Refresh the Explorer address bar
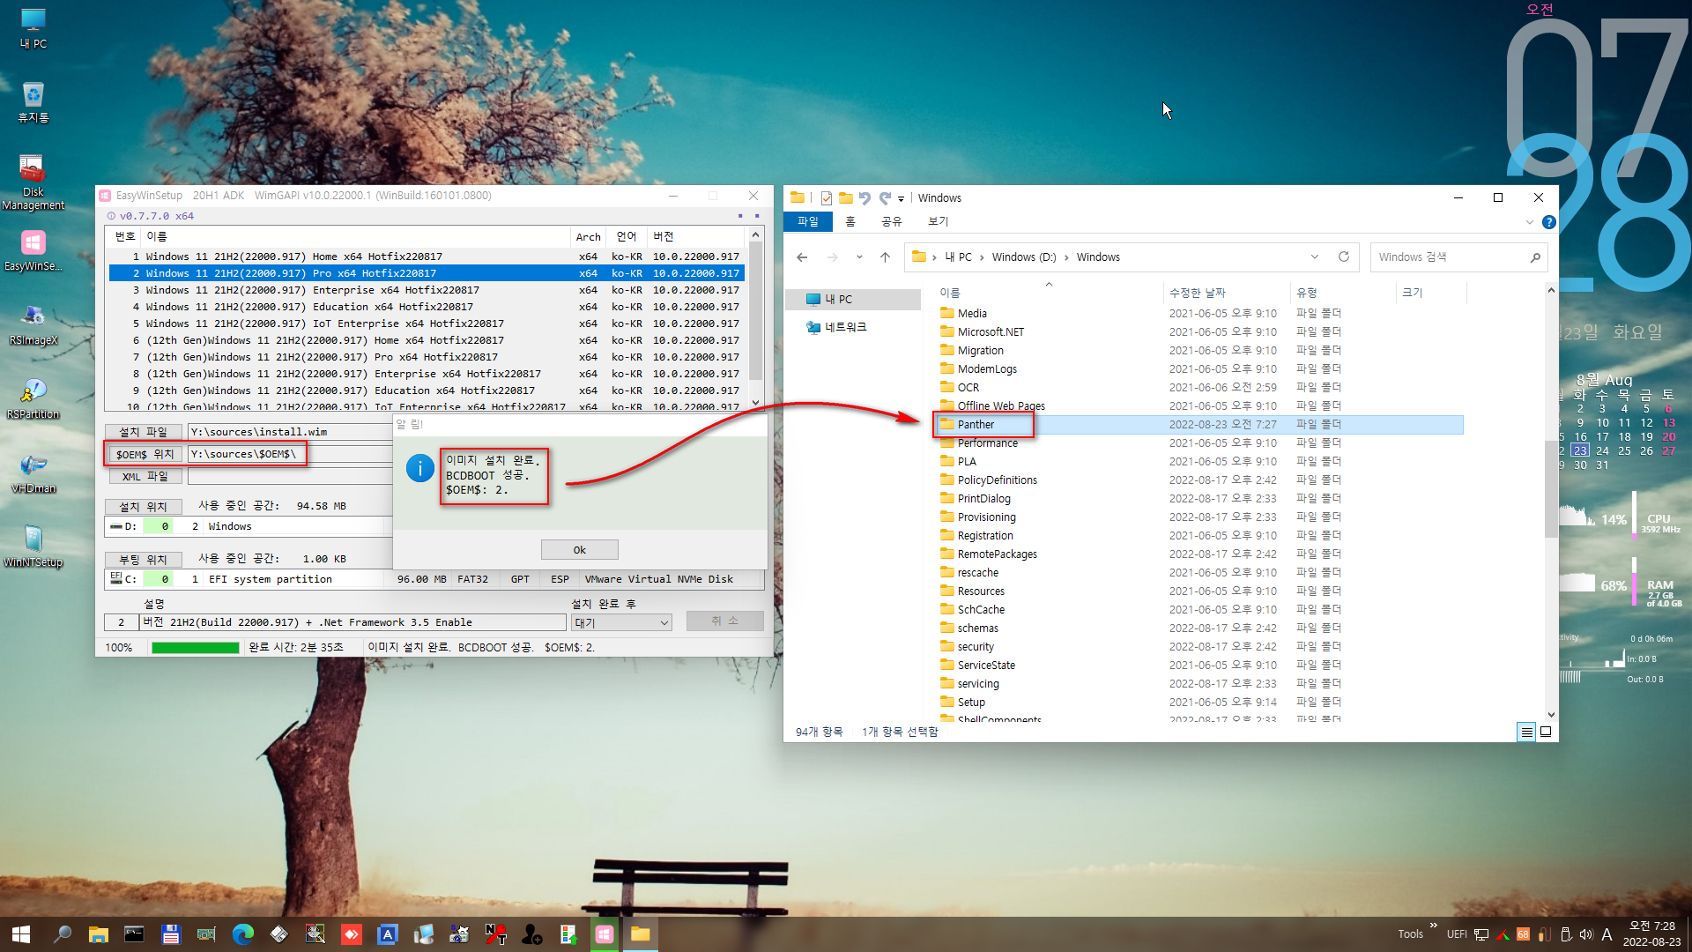Screen dimensions: 1692x952 coord(1344,257)
